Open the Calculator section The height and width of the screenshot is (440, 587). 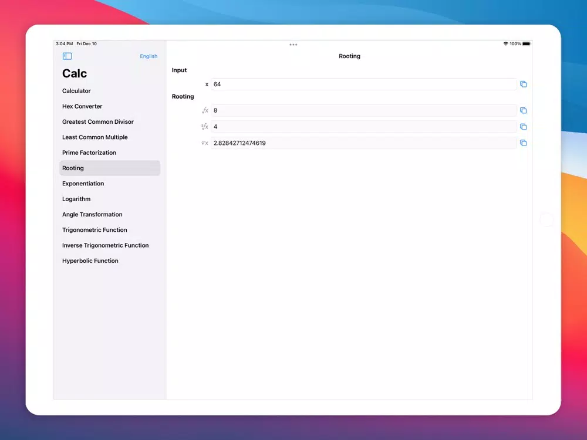tap(110, 91)
